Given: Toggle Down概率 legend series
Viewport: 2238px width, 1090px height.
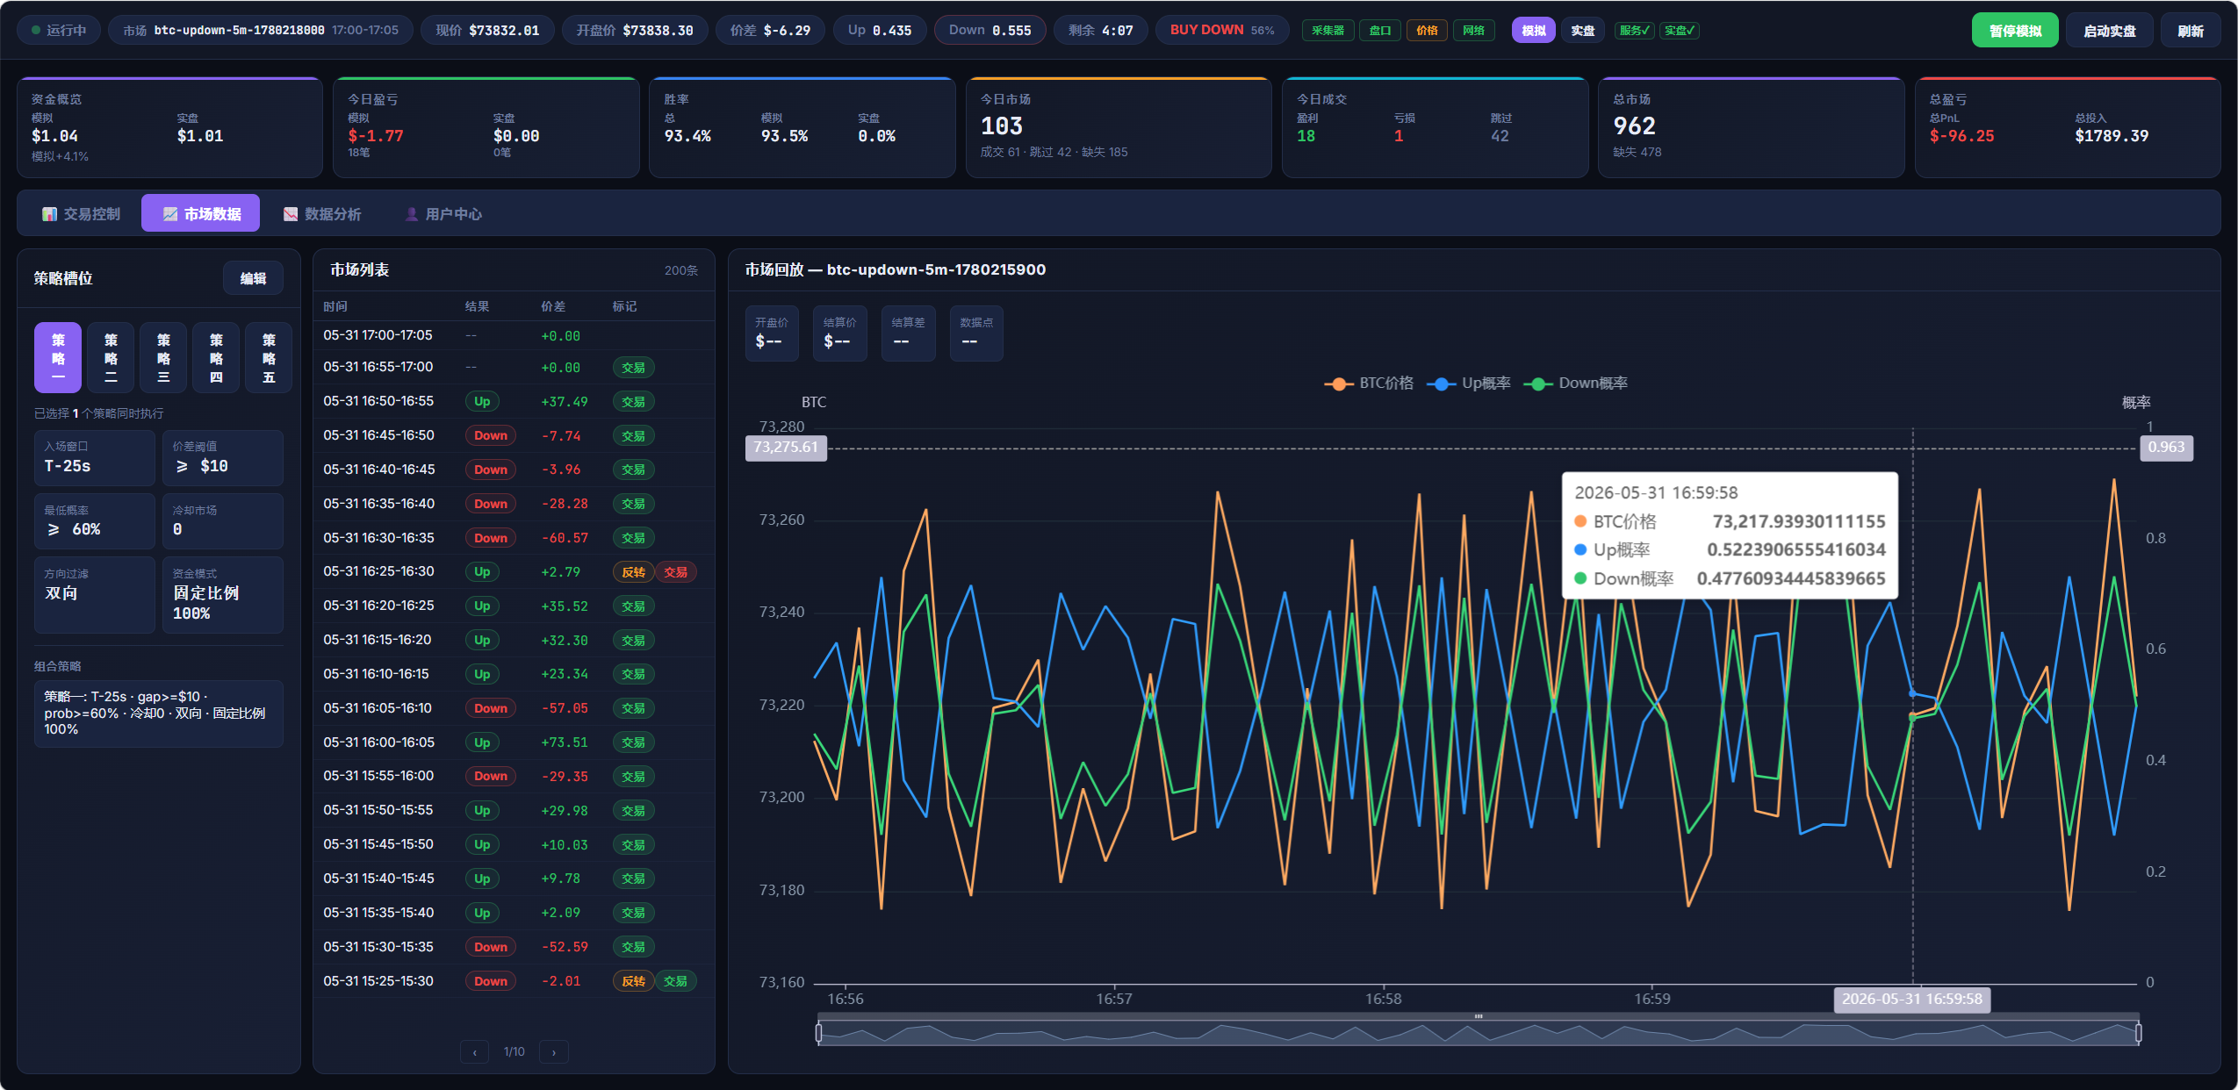Looking at the screenshot, I should 1575,384.
